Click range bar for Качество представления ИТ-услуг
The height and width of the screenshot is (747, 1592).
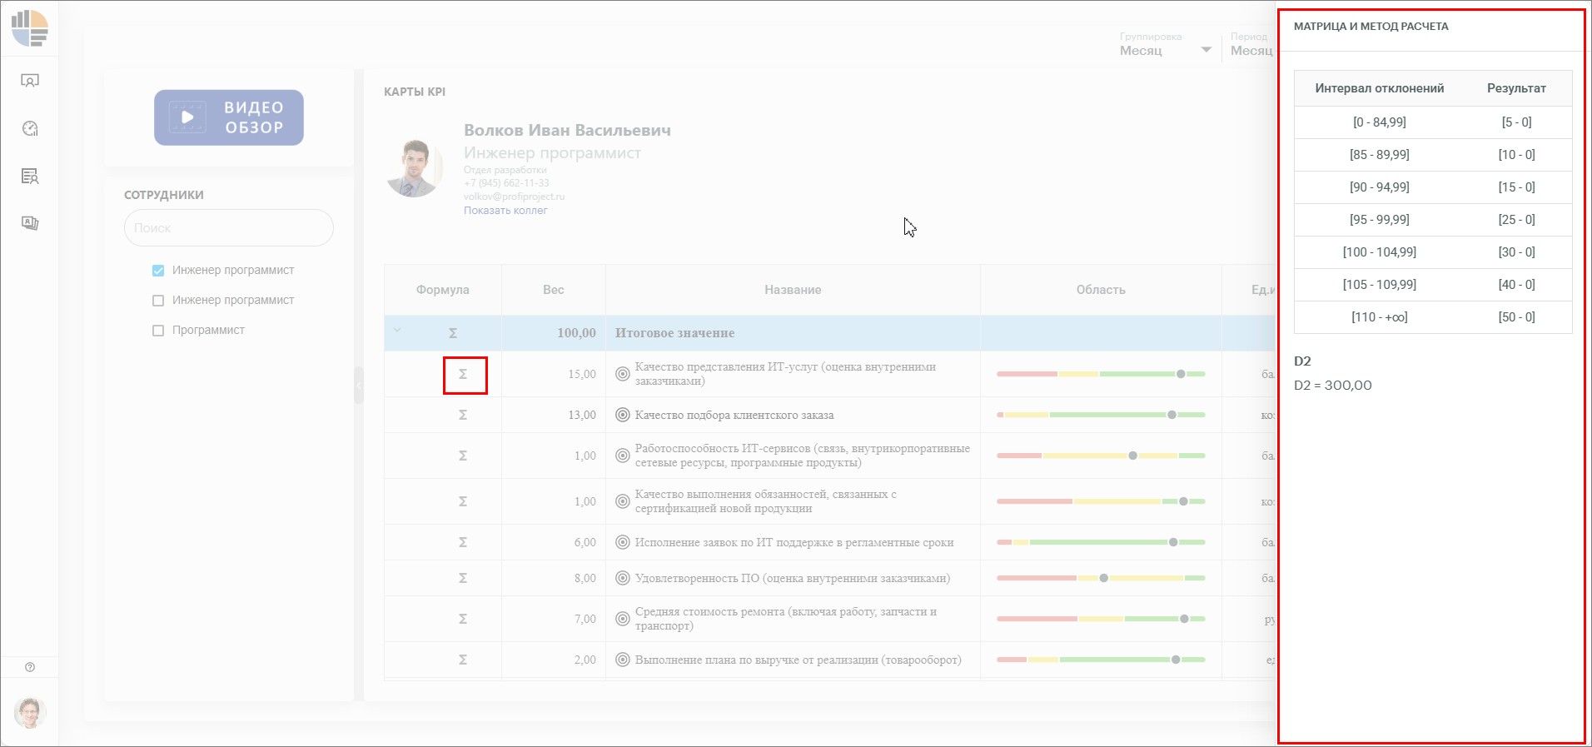(1101, 374)
